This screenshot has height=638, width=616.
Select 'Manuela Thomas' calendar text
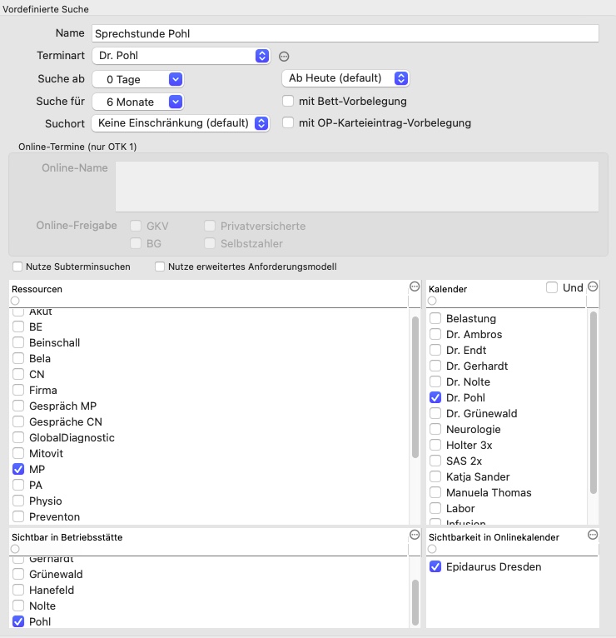click(489, 492)
